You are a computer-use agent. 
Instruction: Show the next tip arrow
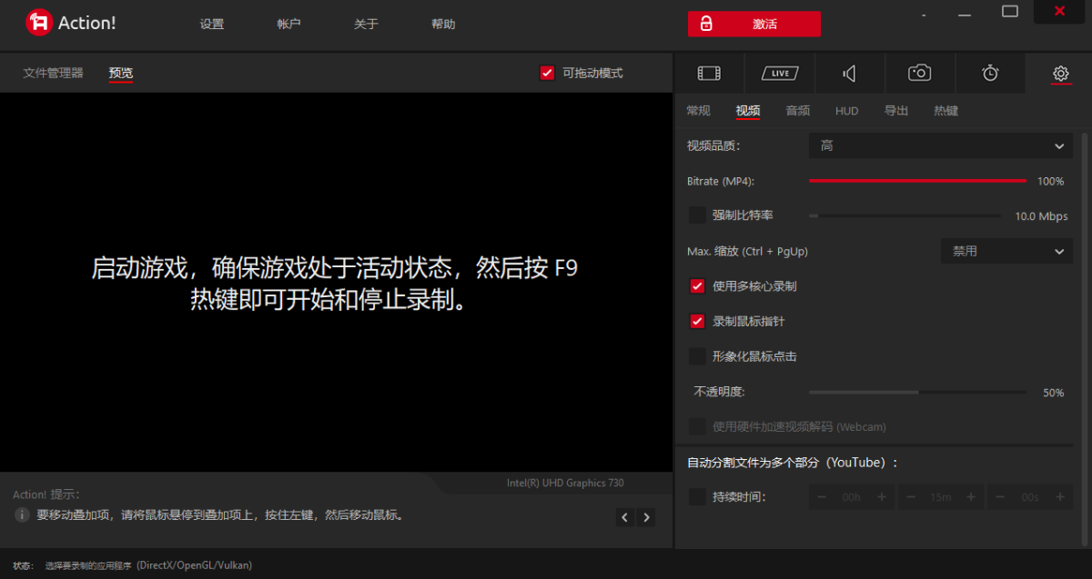click(x=646, y=517)
